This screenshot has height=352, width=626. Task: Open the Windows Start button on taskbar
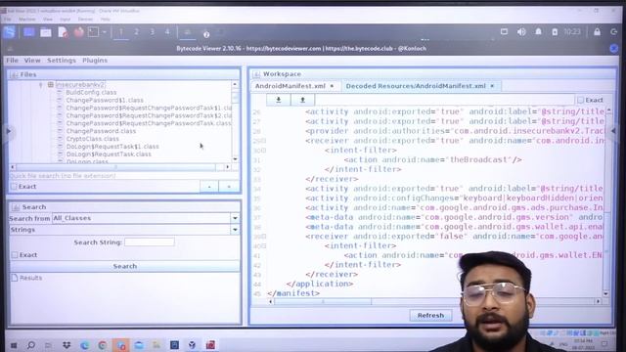[14, 345]
